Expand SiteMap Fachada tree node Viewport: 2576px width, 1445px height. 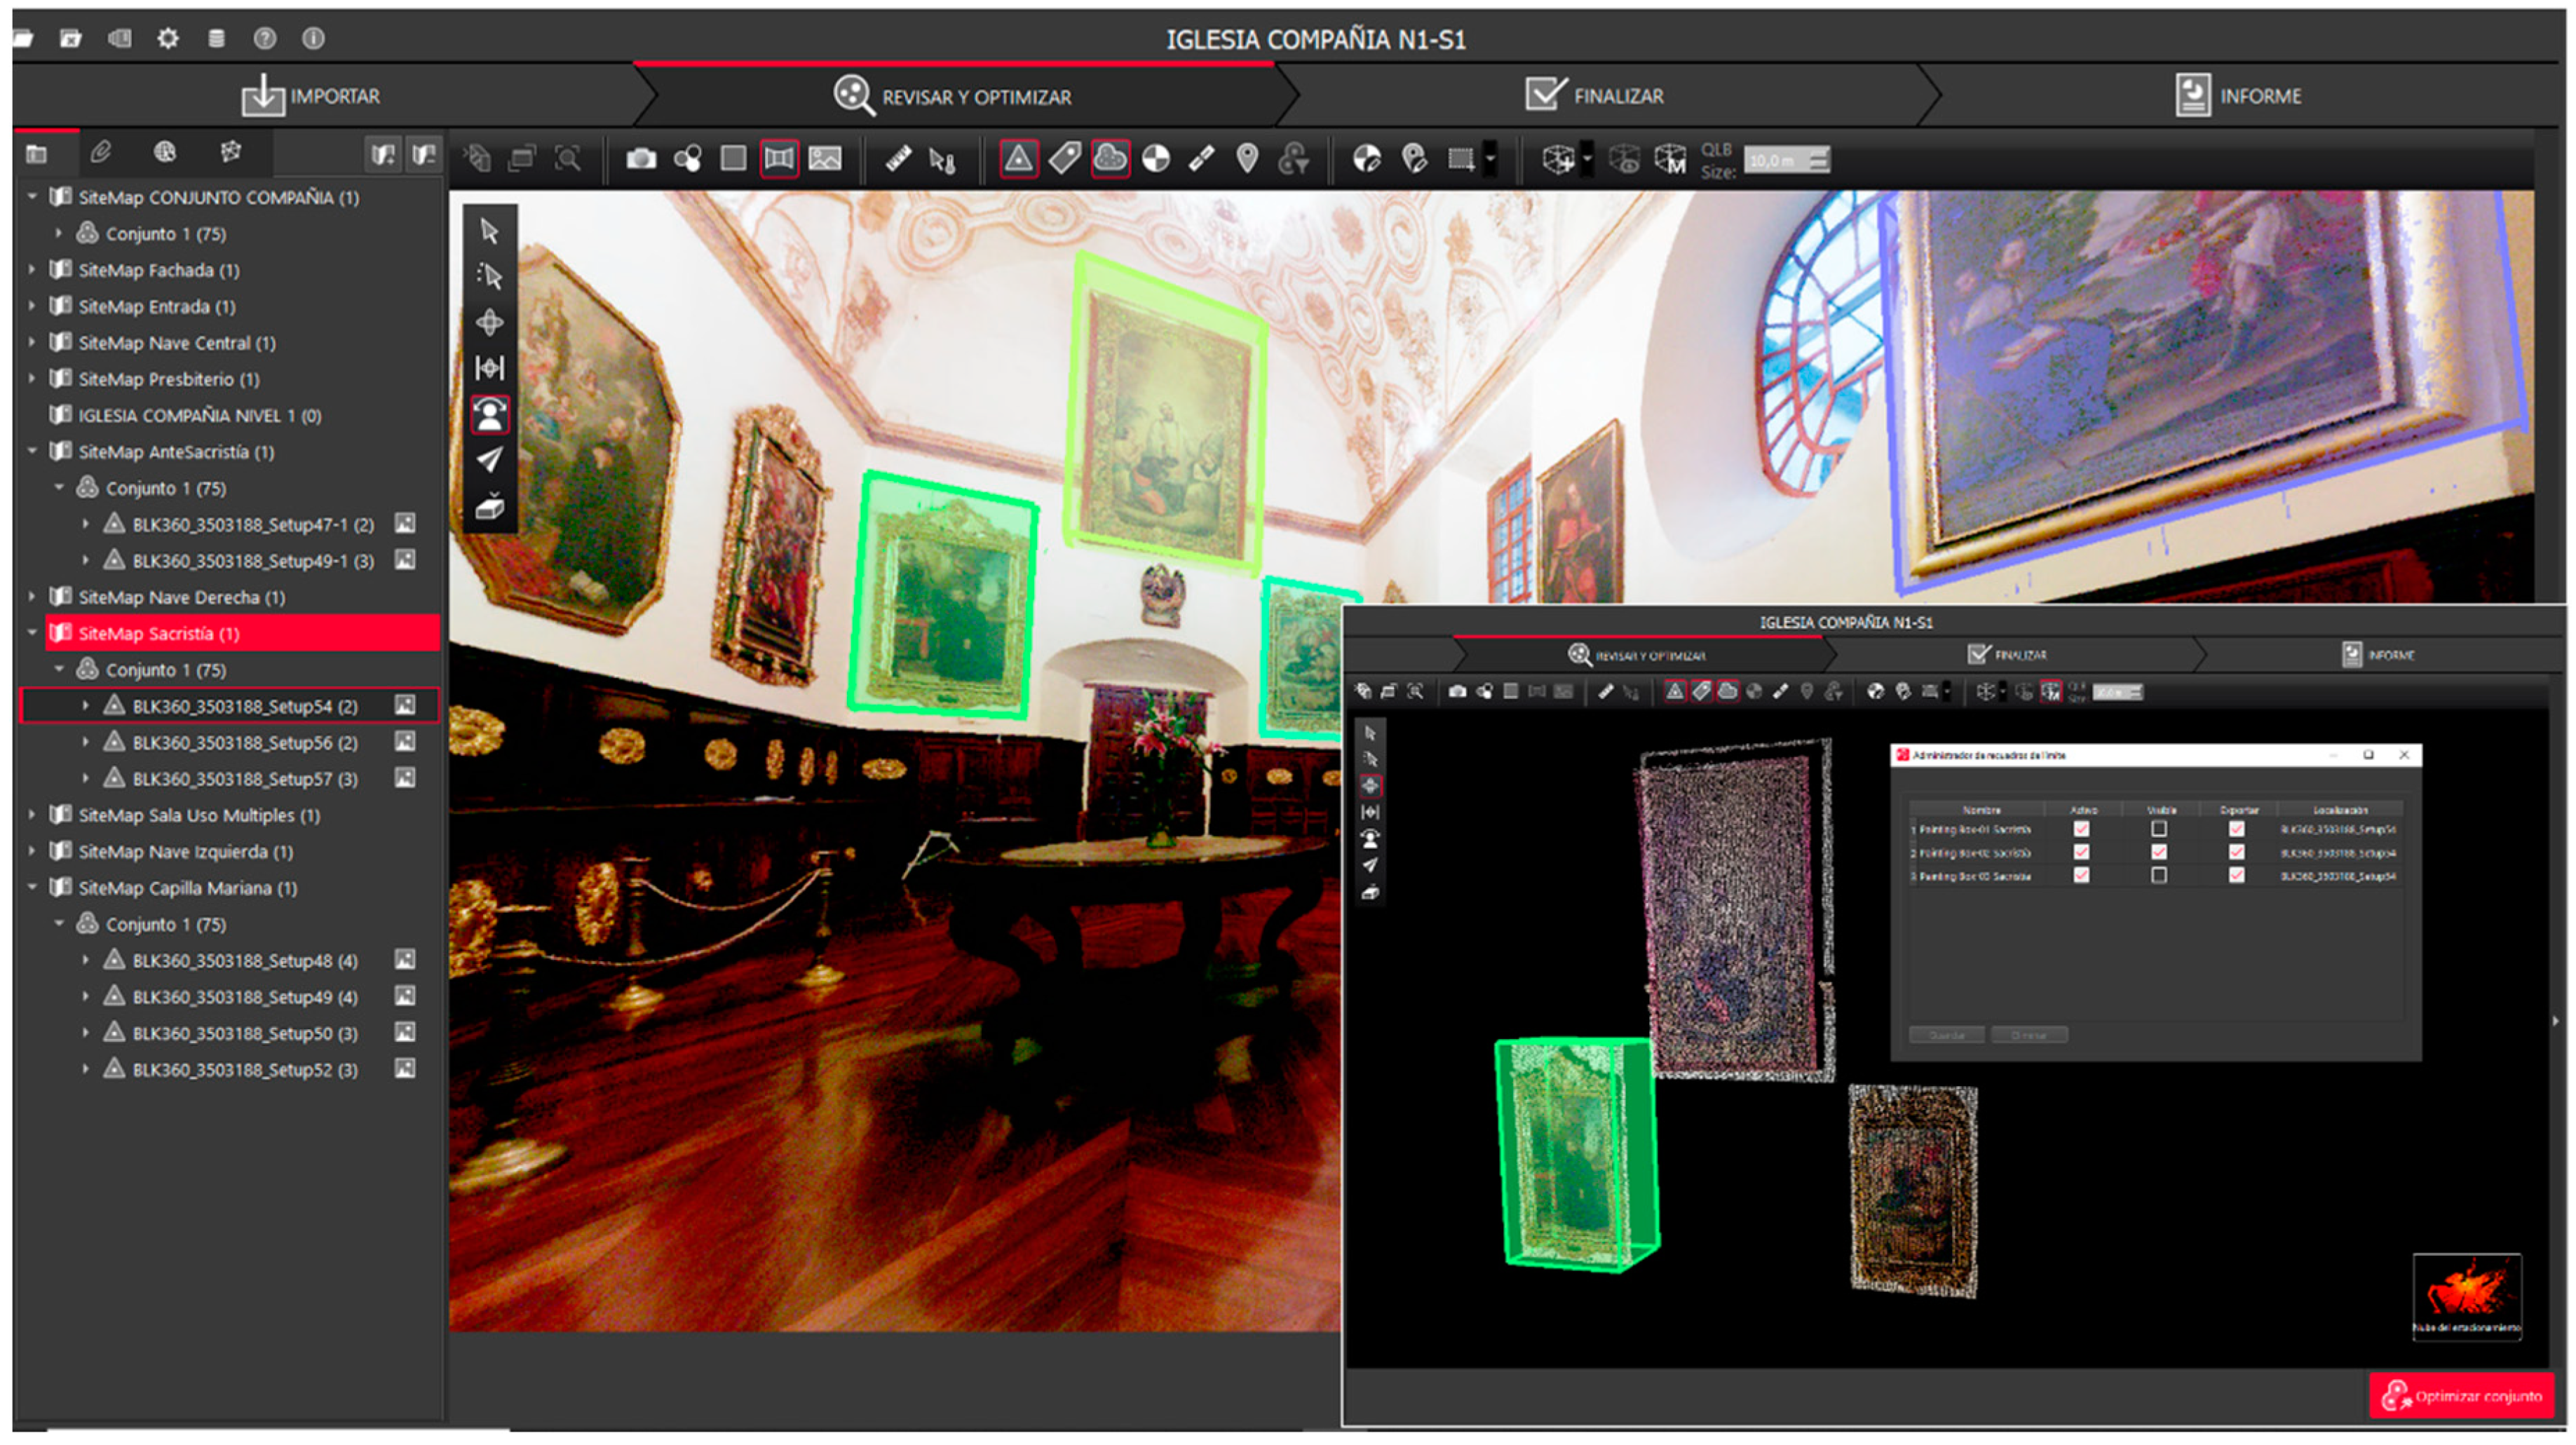click(x=32, y=270)
